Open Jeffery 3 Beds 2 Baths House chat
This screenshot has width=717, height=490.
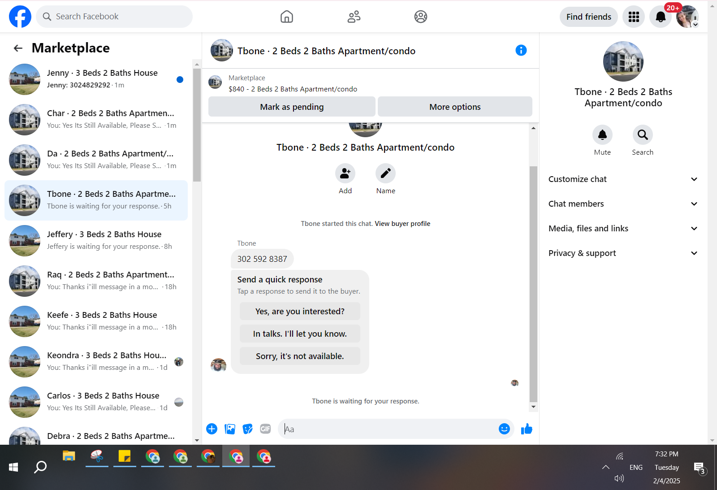click(x=96, y=241)
